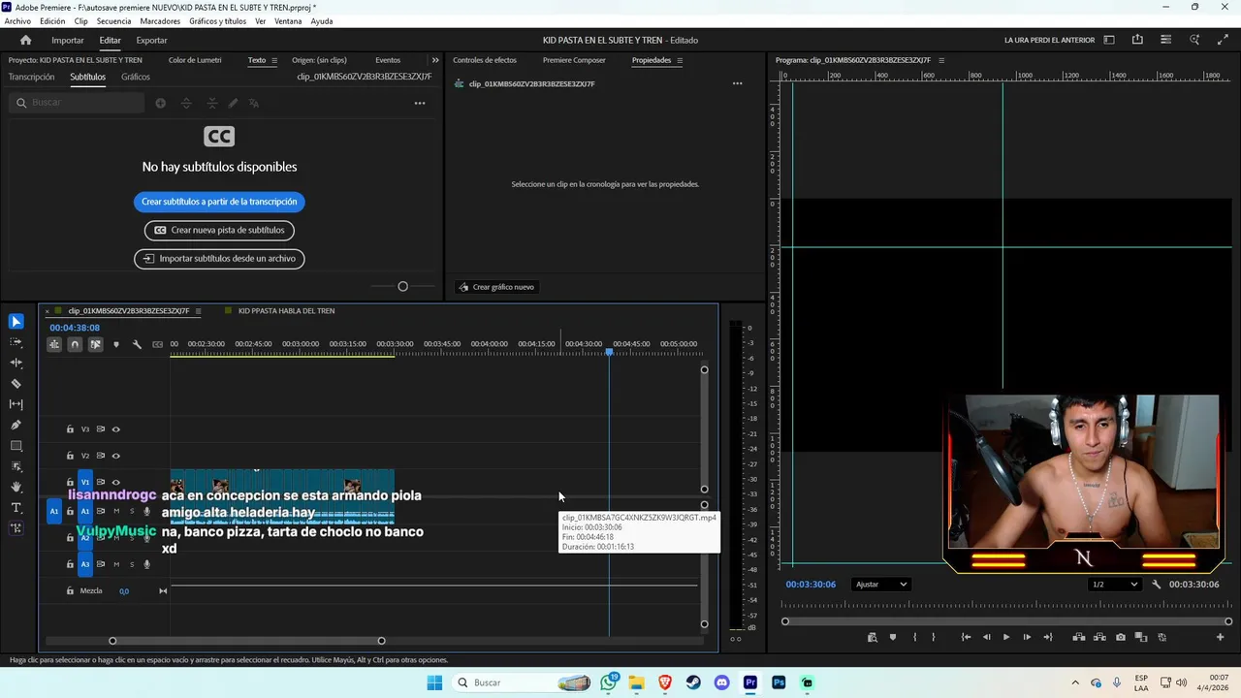This screenshot has height=698, width=1241.
Task: Select the Type tool
Action: 16,508
